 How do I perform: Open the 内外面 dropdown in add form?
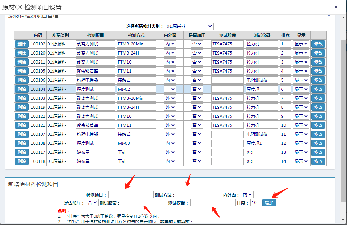pos(248,195)
